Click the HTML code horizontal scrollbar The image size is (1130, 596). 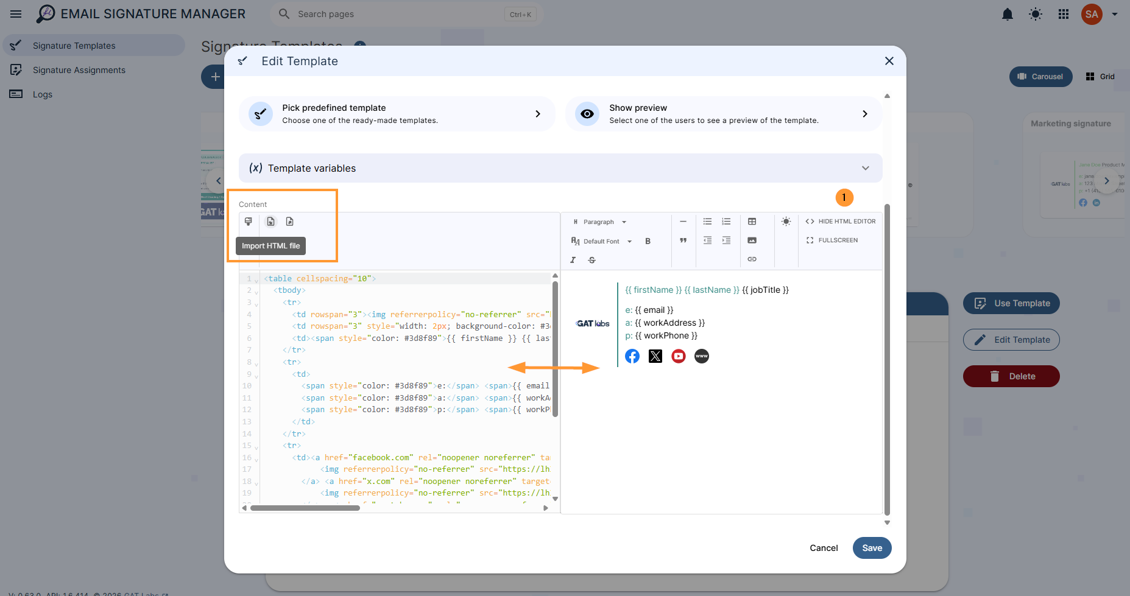[305, 508]
